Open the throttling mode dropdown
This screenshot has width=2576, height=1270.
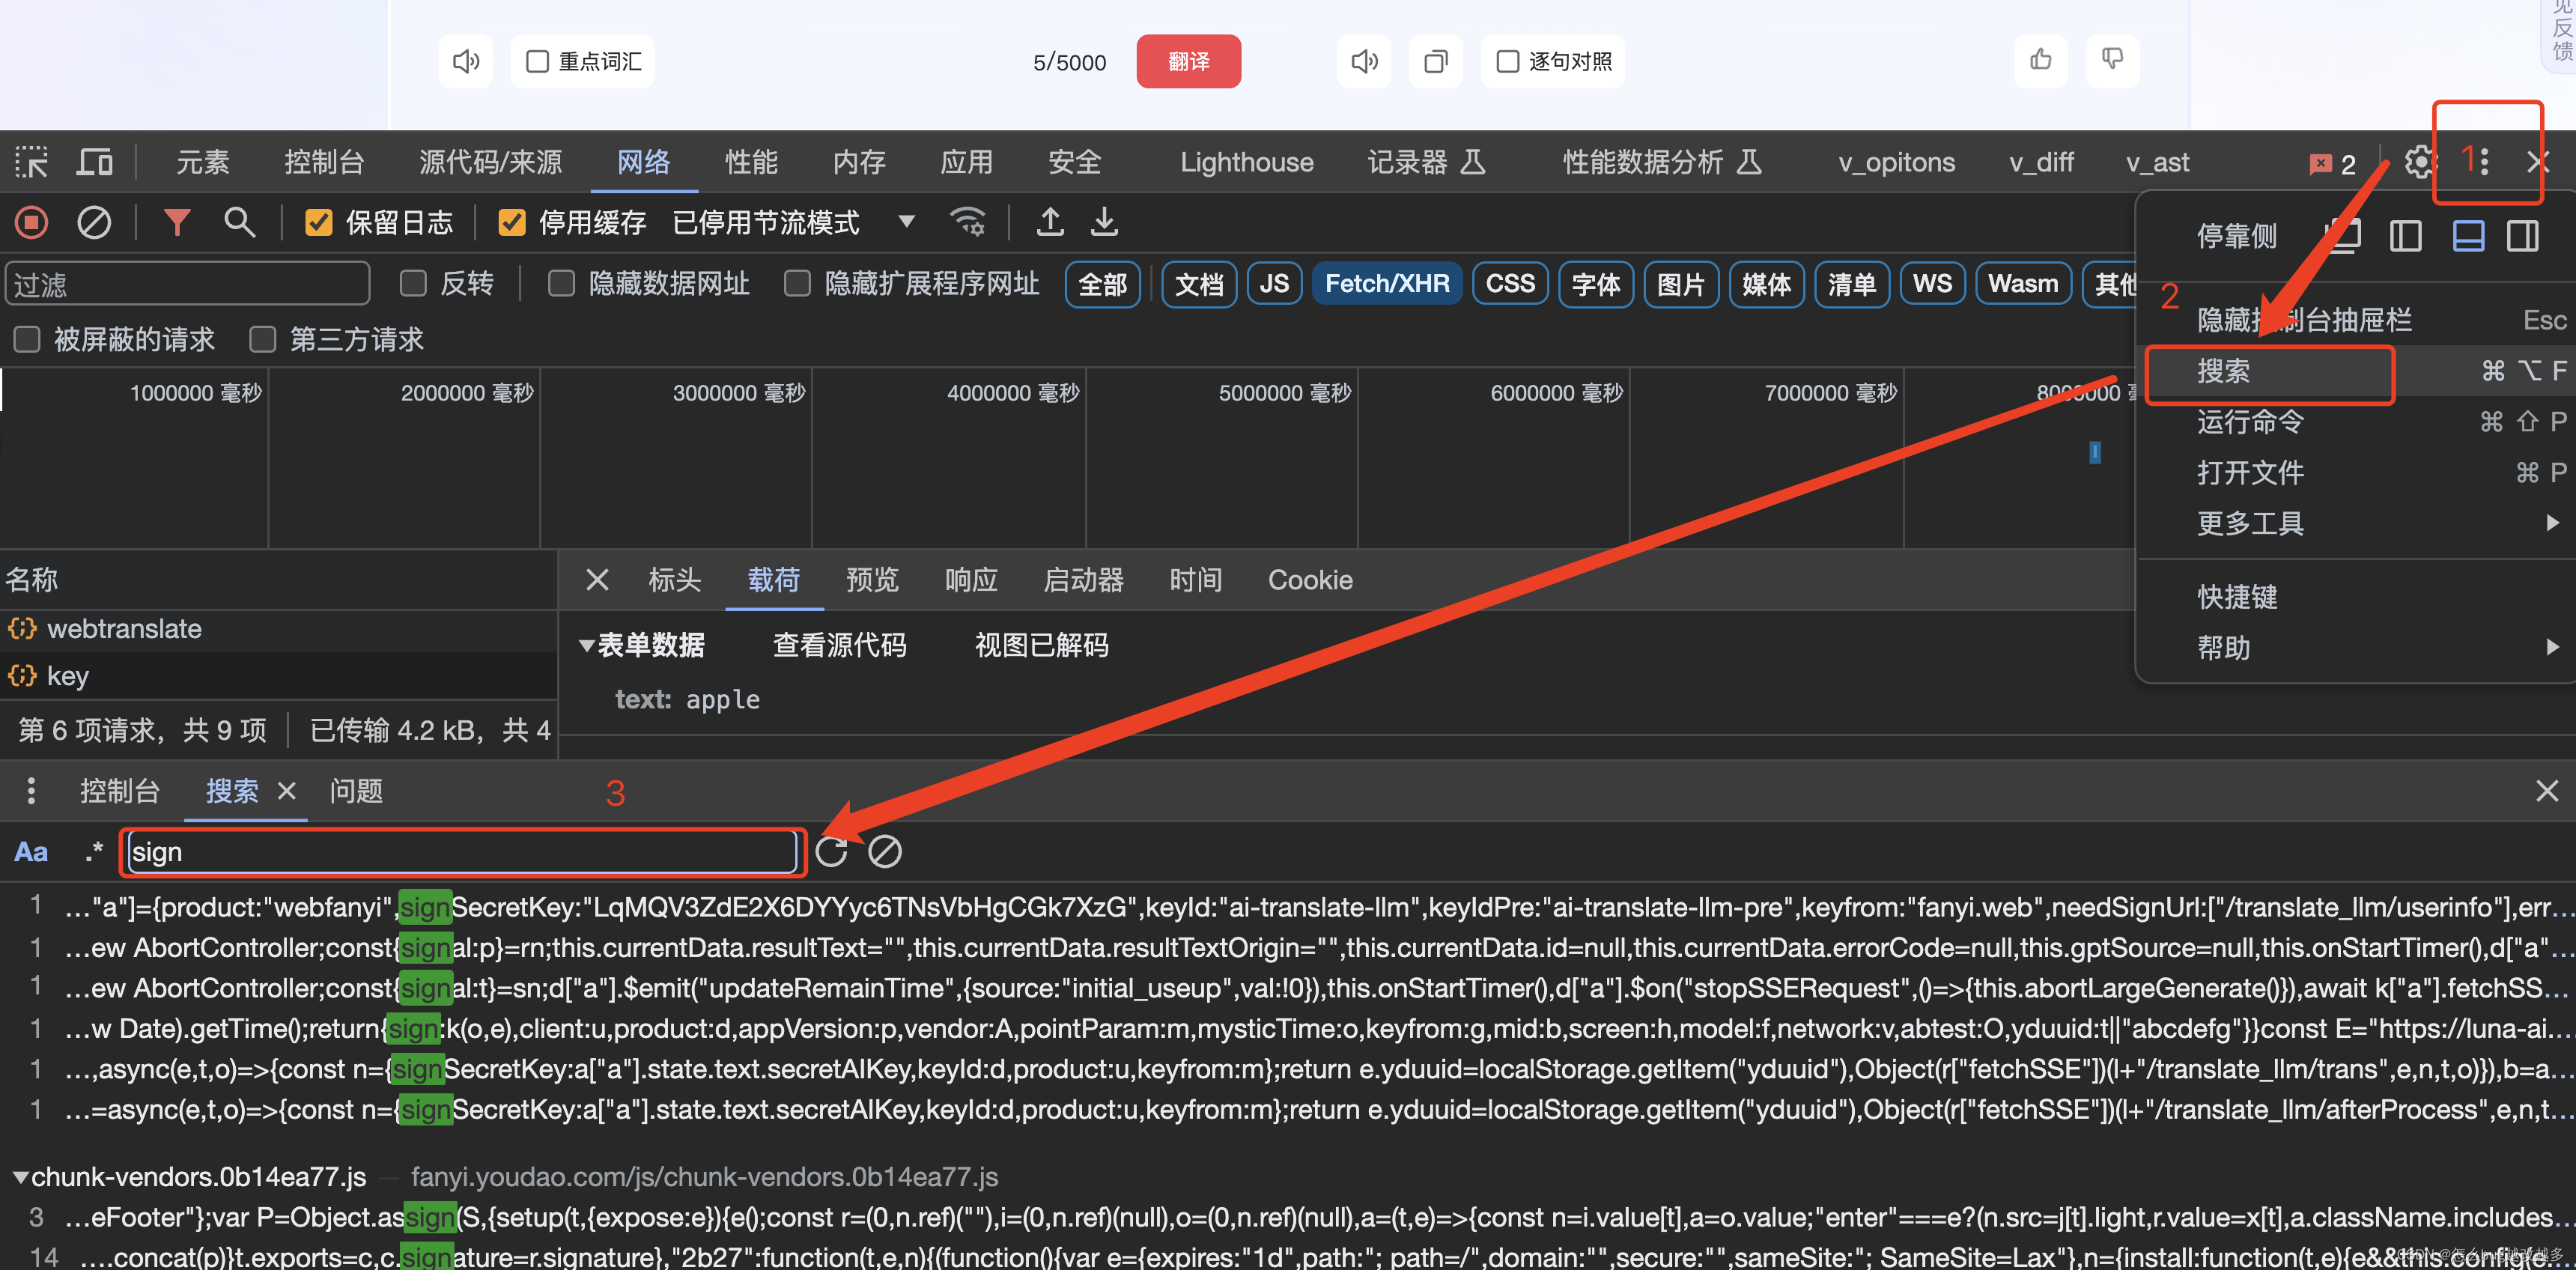906,222
